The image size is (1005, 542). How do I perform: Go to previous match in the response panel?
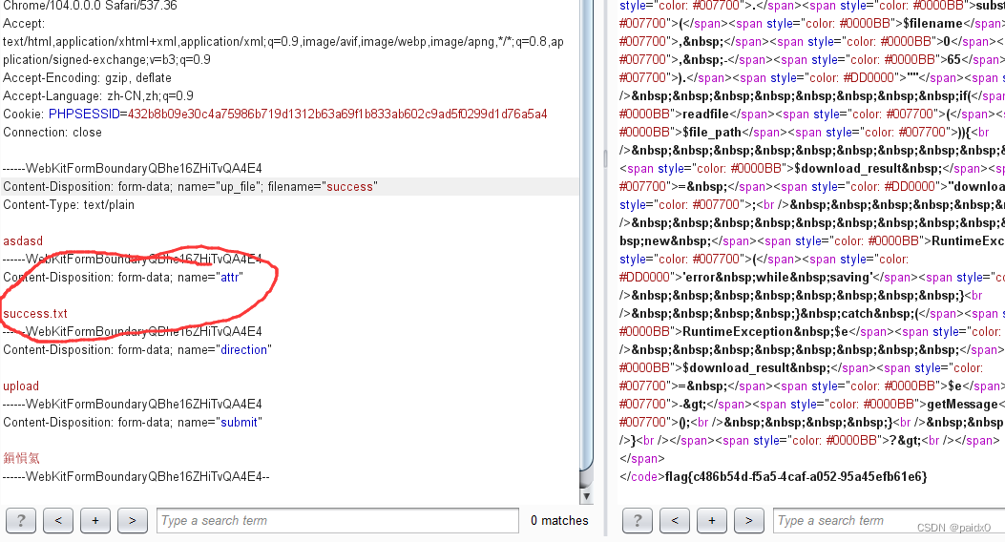674,520
